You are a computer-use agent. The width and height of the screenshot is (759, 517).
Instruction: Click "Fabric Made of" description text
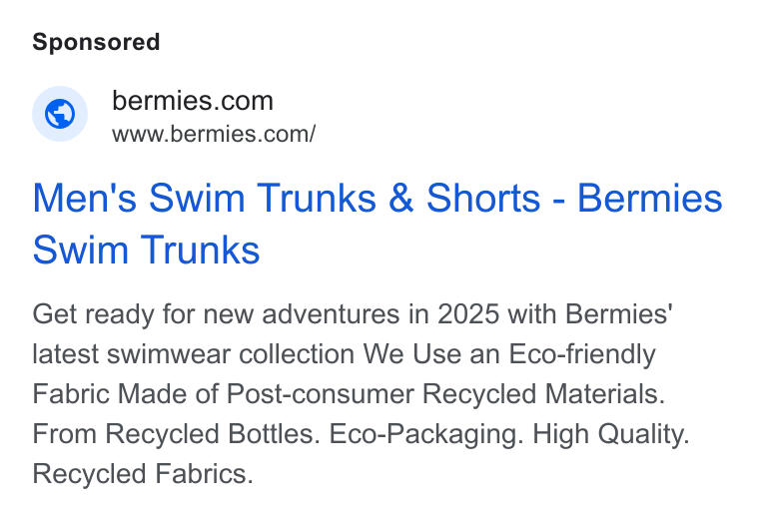[126, 393]
